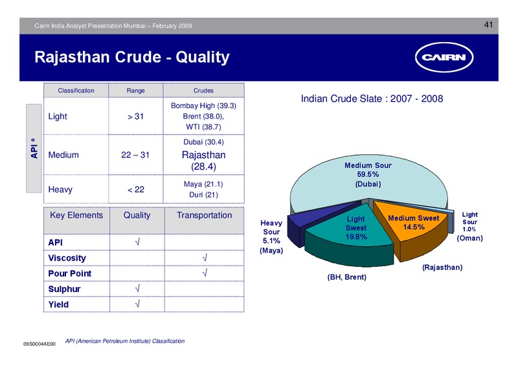Click the Yield row Quality checkmark

(137, 304)
